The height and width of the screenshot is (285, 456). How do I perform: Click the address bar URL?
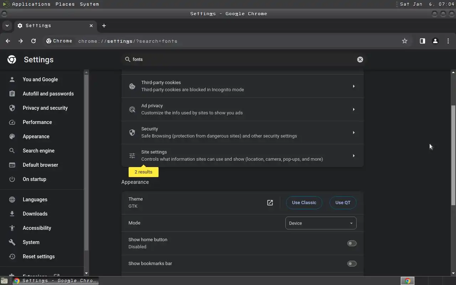tap(128, 41)
